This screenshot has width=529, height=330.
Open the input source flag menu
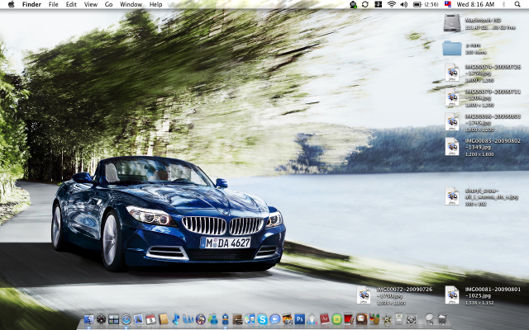pos(448,4)
